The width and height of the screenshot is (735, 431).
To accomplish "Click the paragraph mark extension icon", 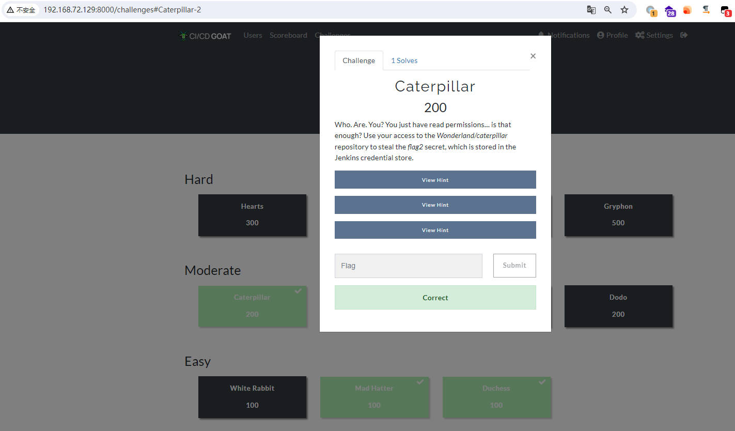I will (706, 10).
